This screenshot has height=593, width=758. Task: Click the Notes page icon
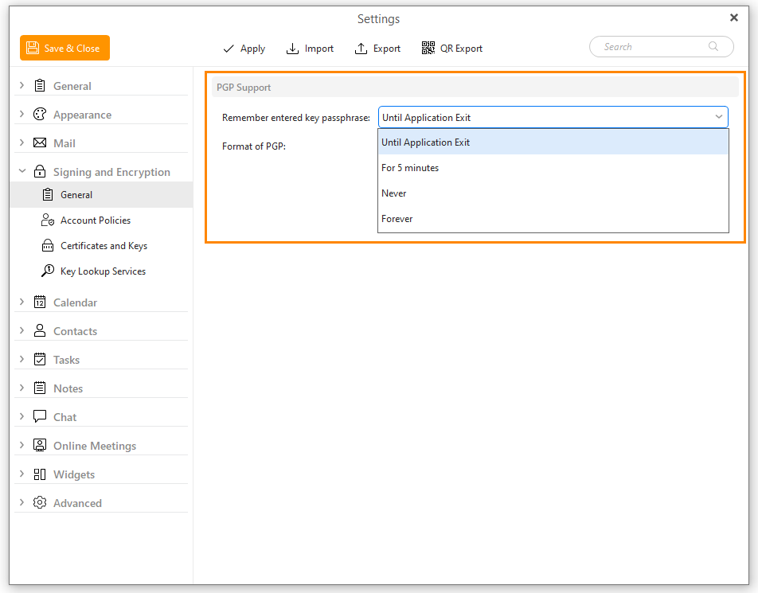point(40,388)
